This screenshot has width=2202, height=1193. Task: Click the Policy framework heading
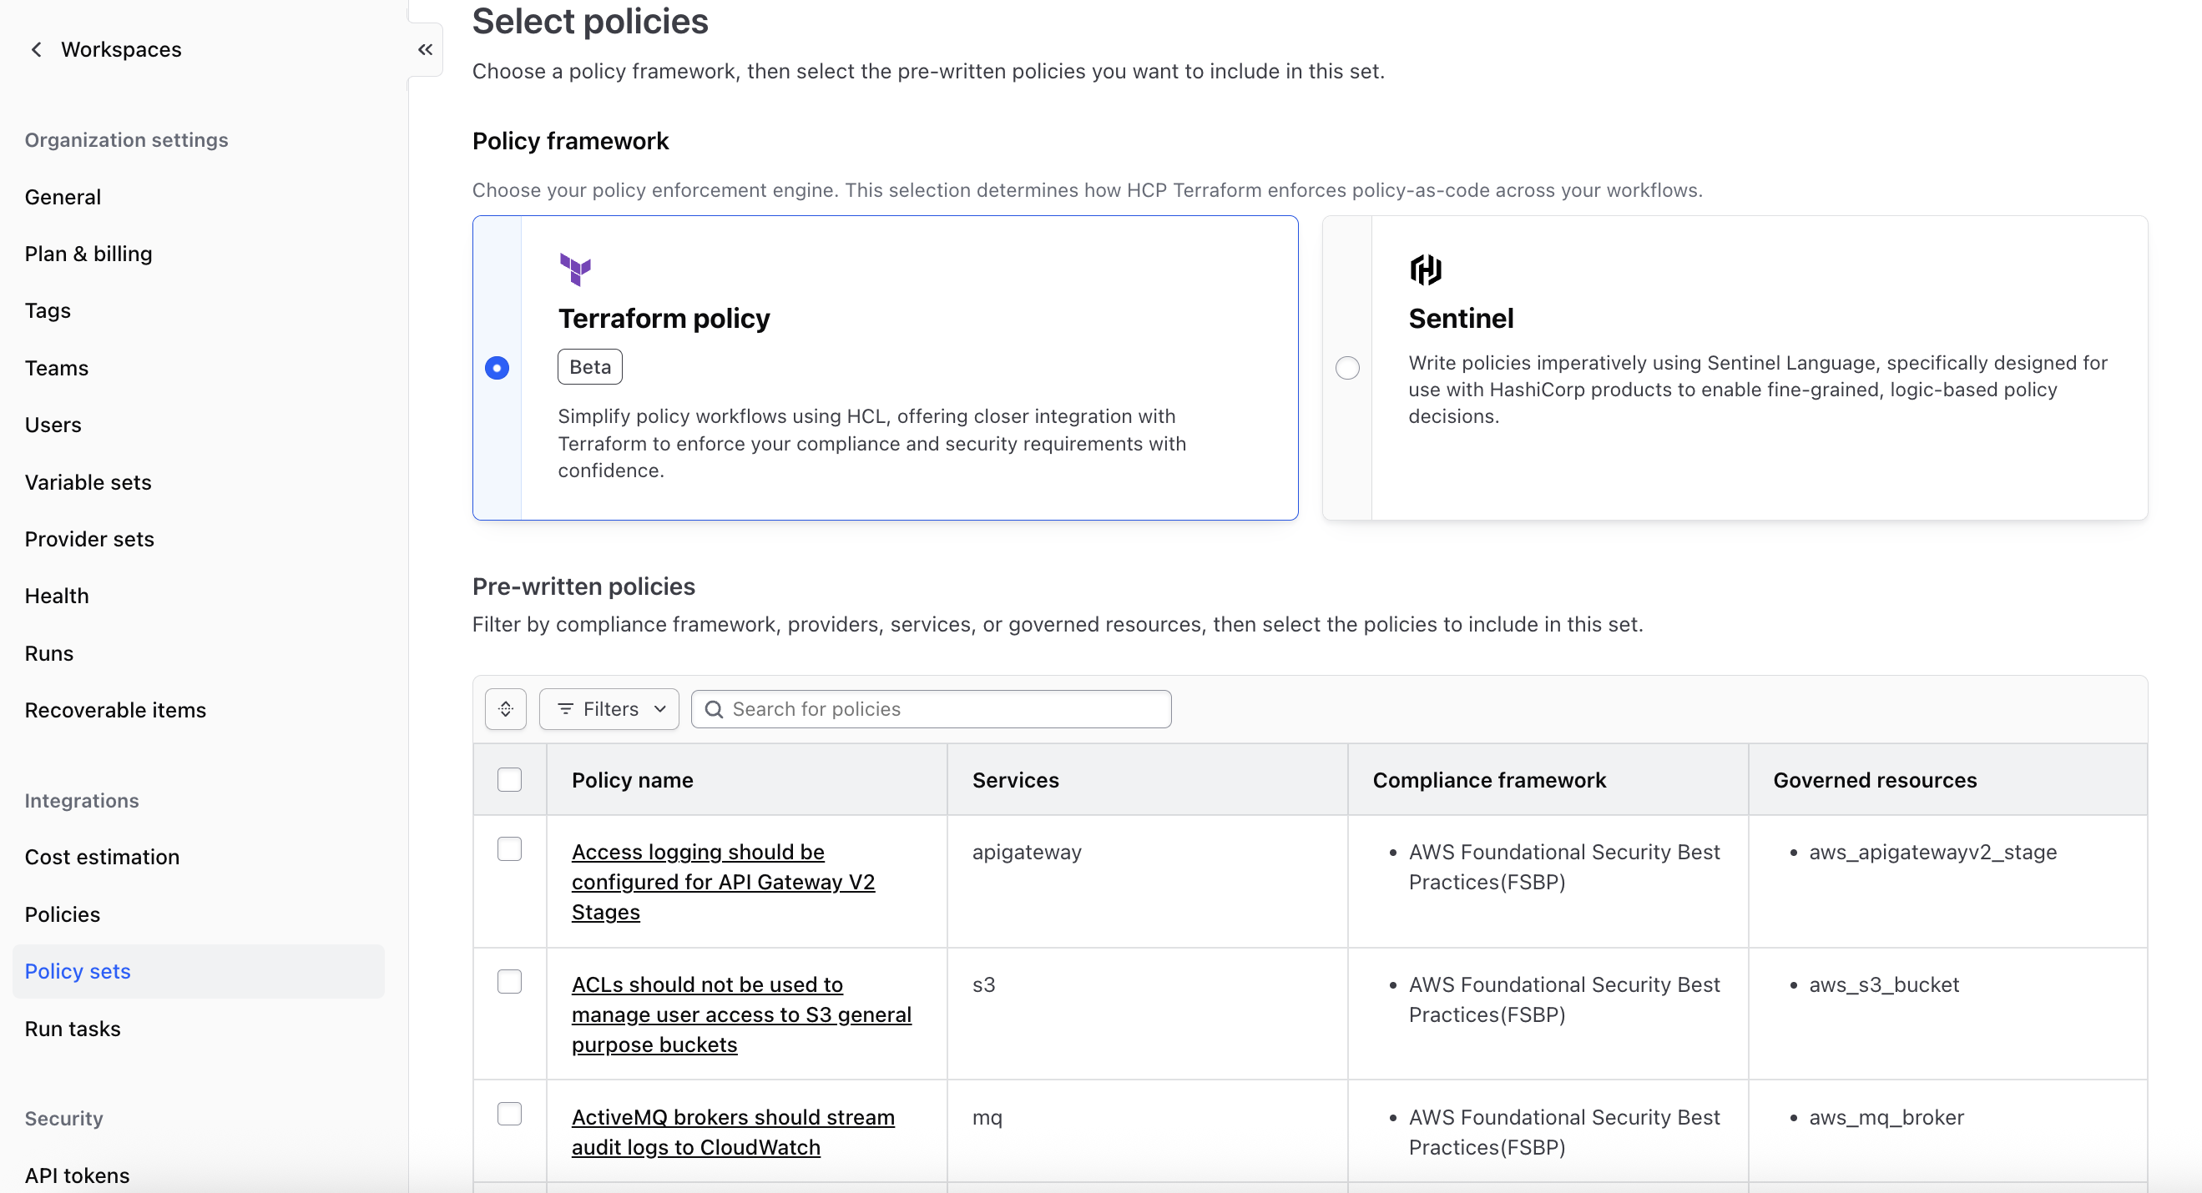571,141
